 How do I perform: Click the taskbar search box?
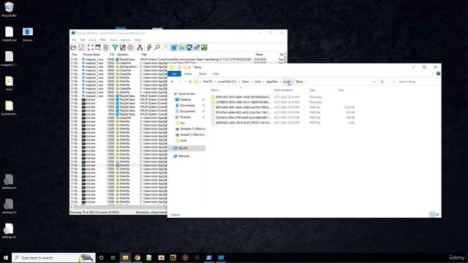tap(53, 258)
